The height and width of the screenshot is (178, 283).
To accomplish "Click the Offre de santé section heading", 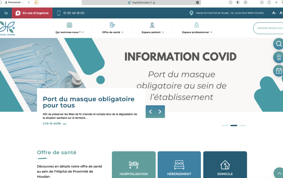I will point(57,152).
